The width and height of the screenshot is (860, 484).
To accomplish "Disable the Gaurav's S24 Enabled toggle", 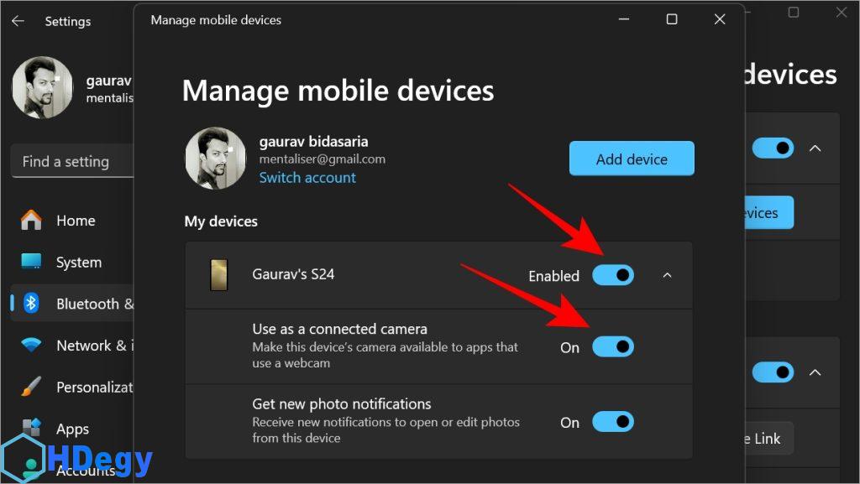I will [612, 275].
